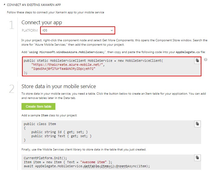
Task: Click the thaicreate.azure-mobile.net URL text
Action: (x=68, y=65)
